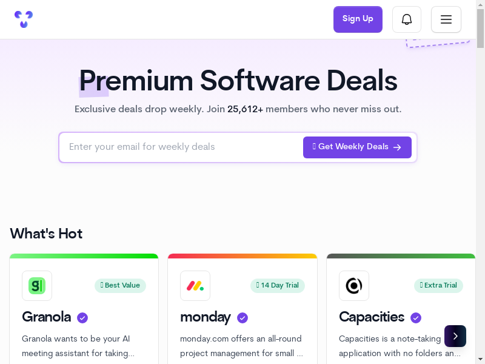This screenshot has height=364, width=485.
Task: Open the hamburger menu
Action: point(446,19)
